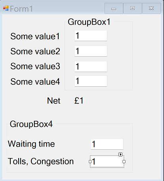The image size is (164, 181).
Task: Click the Tolls, Congestion text box
Action: [x=107, y=162]
